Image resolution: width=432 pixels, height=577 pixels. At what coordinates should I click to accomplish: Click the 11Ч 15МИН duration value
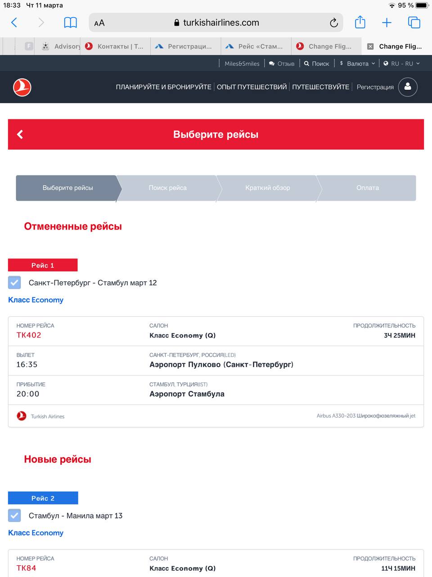[x=398, y=568]
